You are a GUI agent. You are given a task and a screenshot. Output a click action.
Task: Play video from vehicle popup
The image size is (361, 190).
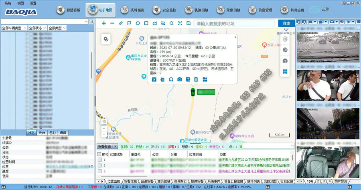tap(154, 79)
